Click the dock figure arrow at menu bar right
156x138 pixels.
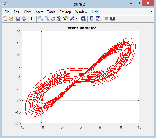(x=151, y=12)
